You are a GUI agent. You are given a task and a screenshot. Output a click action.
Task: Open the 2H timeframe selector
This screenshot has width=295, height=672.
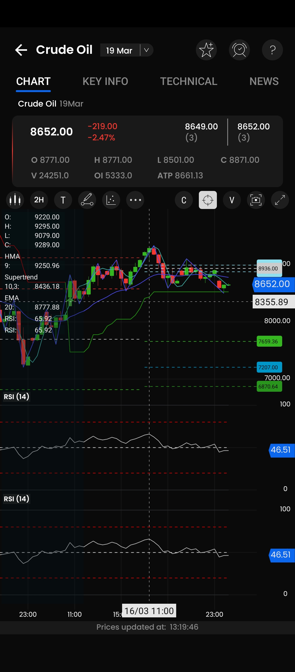39,200
